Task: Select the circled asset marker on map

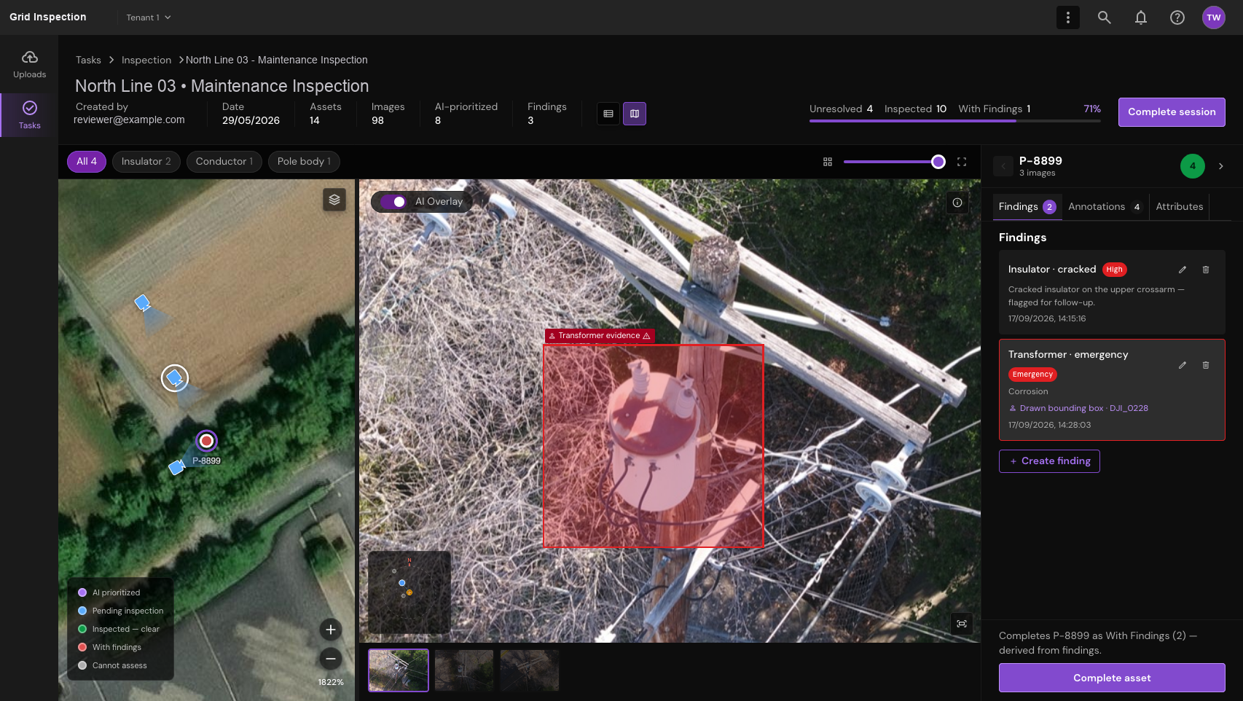Action: [175, 377]
